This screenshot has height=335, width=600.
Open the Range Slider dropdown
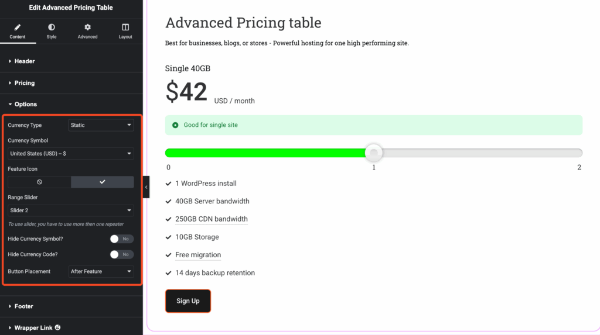pyautogui.click(x=70, y=210)
